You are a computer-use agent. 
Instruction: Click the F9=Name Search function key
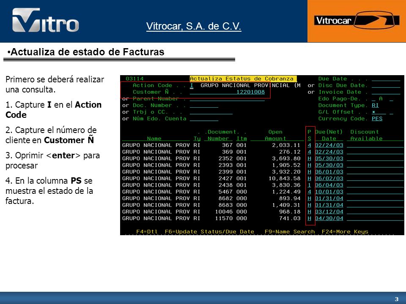pyautogui.click(x=289, y=232)
